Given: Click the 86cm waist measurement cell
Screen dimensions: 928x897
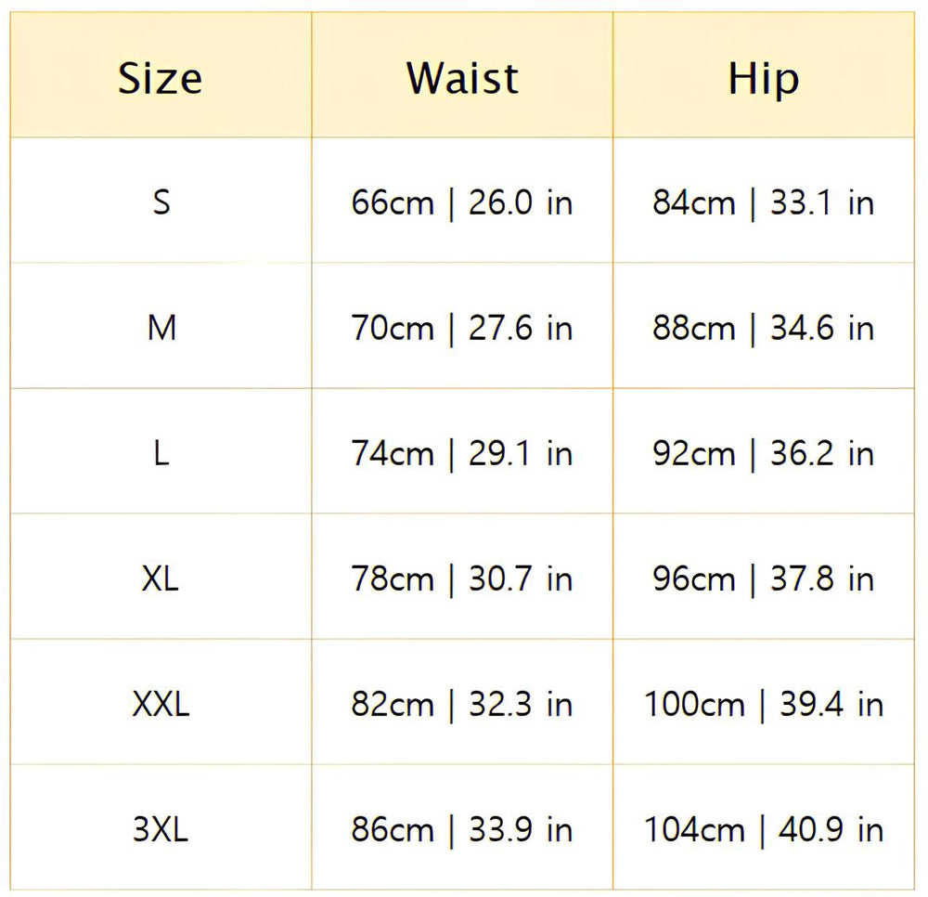Looking at the screenshot, I should pyautogui.click(x=462, y=829).
